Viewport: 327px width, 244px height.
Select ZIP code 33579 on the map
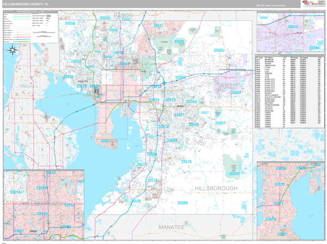coord(186,162)
